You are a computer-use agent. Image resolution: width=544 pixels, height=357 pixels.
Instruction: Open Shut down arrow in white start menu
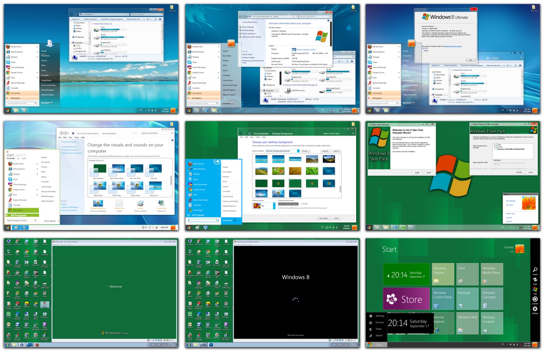[58, 221]
